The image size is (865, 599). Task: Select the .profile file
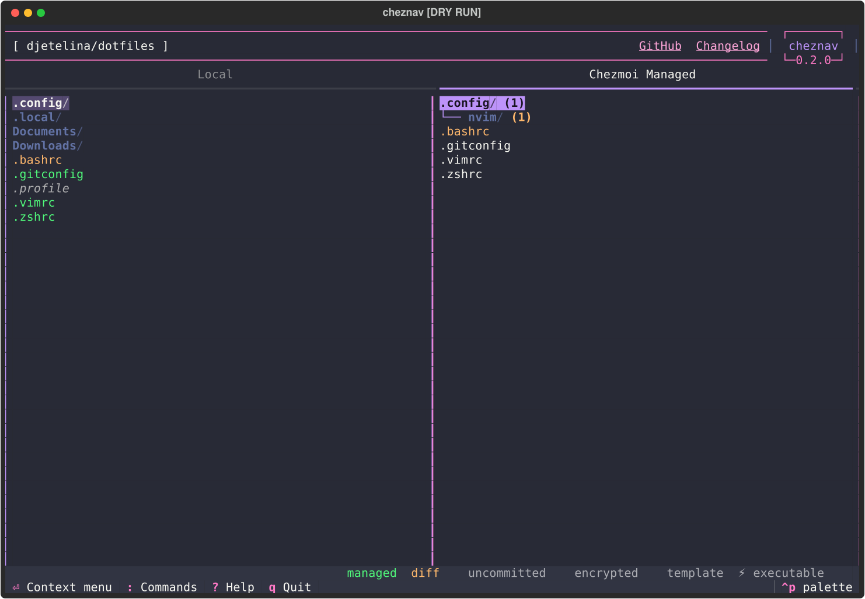point(41,189)
